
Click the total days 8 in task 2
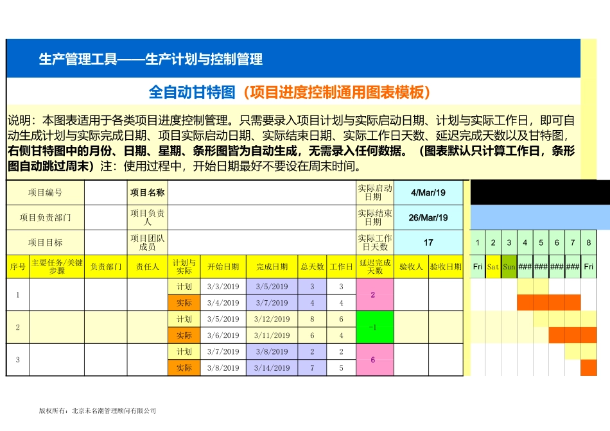tap(313, 319)
